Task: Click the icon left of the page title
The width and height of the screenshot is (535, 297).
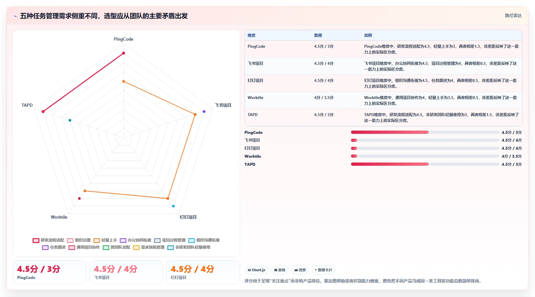Action: [15, 16]
